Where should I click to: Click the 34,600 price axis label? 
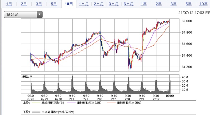click(x=187, y=44)
